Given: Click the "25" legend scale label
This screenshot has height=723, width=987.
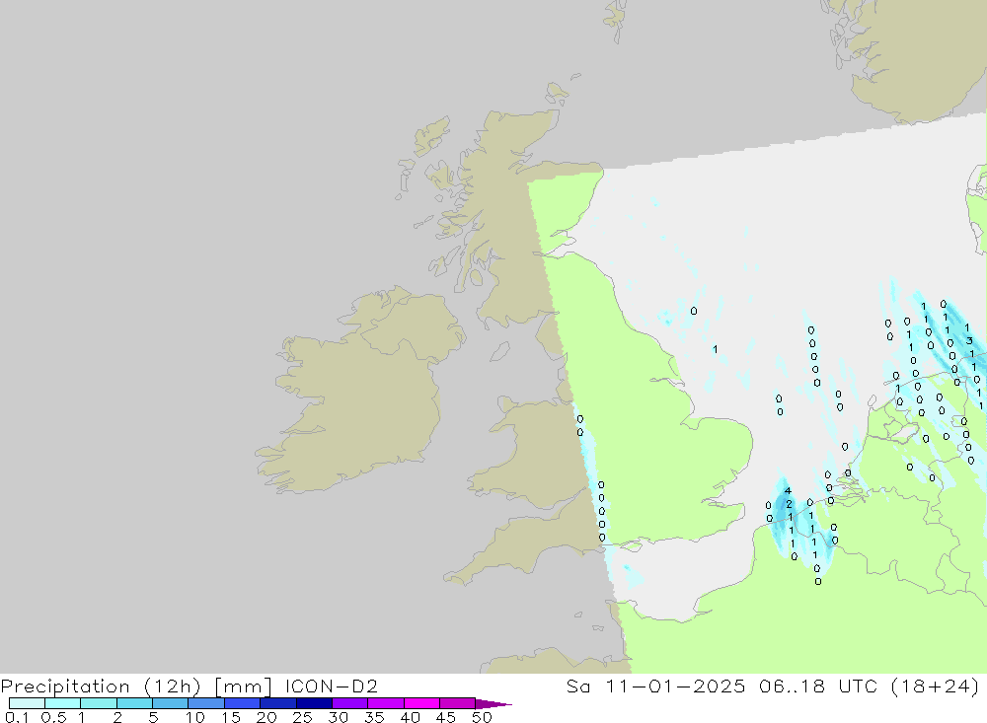Looking at the screenshot, I should [x=302, y=717].
